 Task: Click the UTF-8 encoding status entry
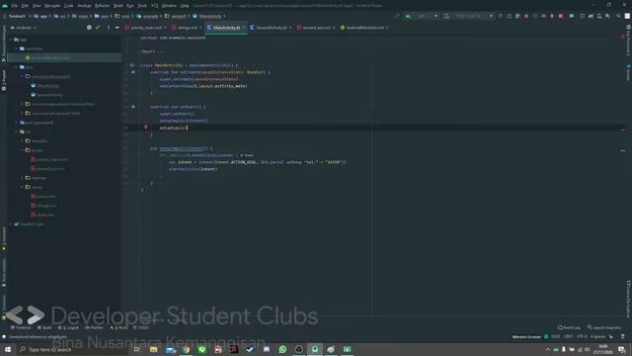tap(582, 336)
